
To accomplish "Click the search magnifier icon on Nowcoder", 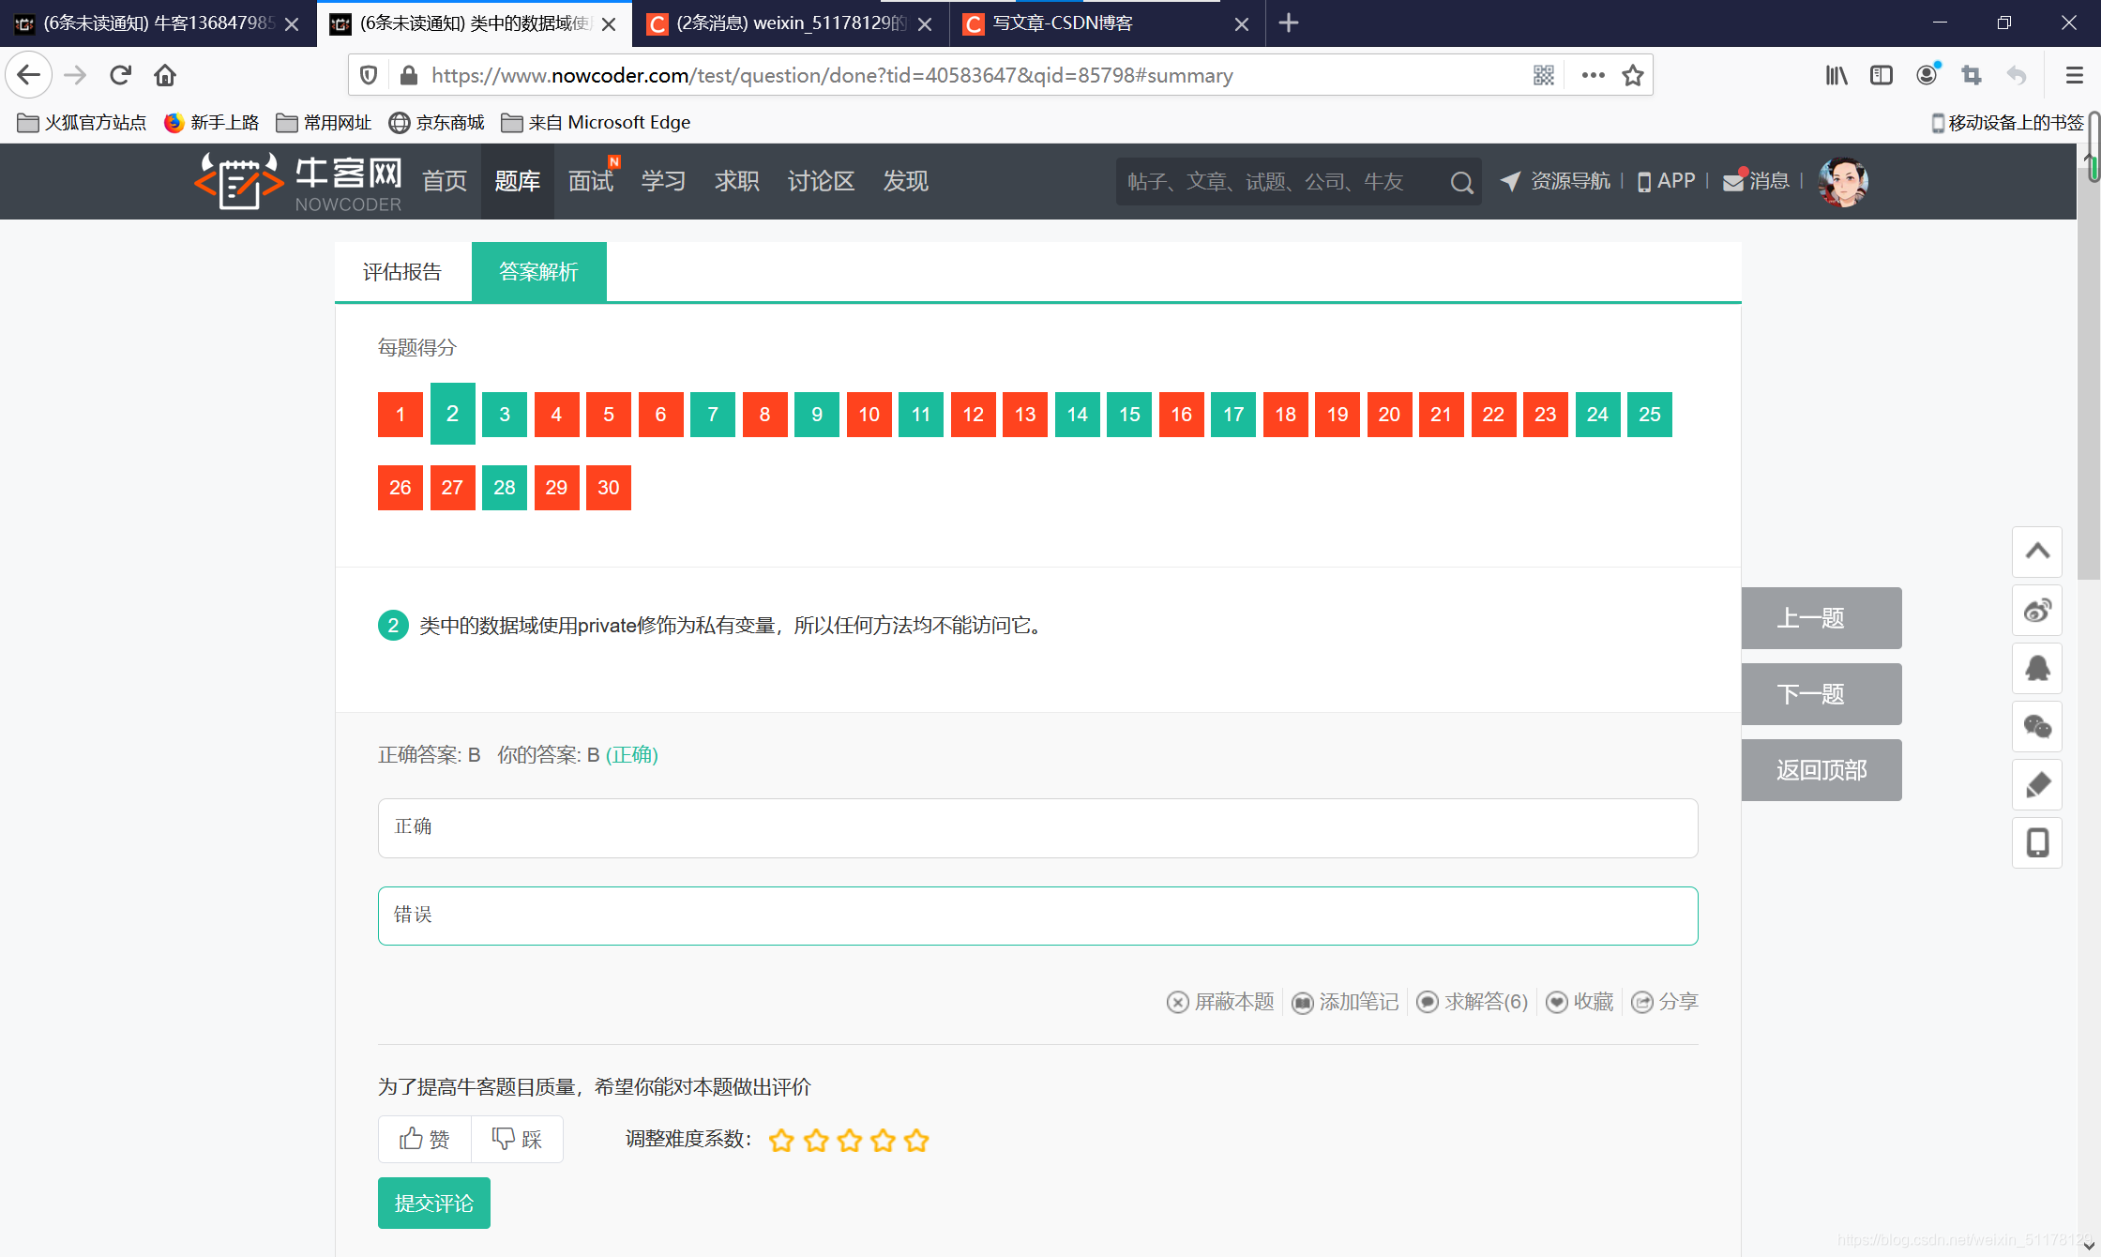I will coord(1461,182).
